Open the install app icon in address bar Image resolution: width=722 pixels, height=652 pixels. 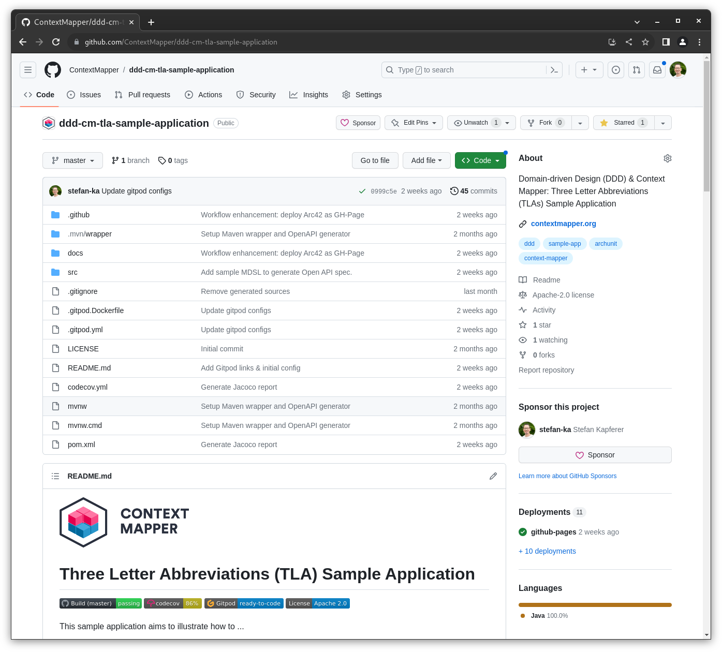tap(612, 42)
